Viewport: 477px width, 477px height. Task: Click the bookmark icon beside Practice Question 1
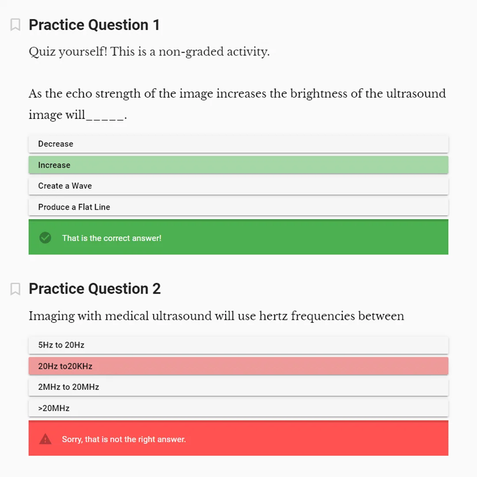tap(15, 25)
